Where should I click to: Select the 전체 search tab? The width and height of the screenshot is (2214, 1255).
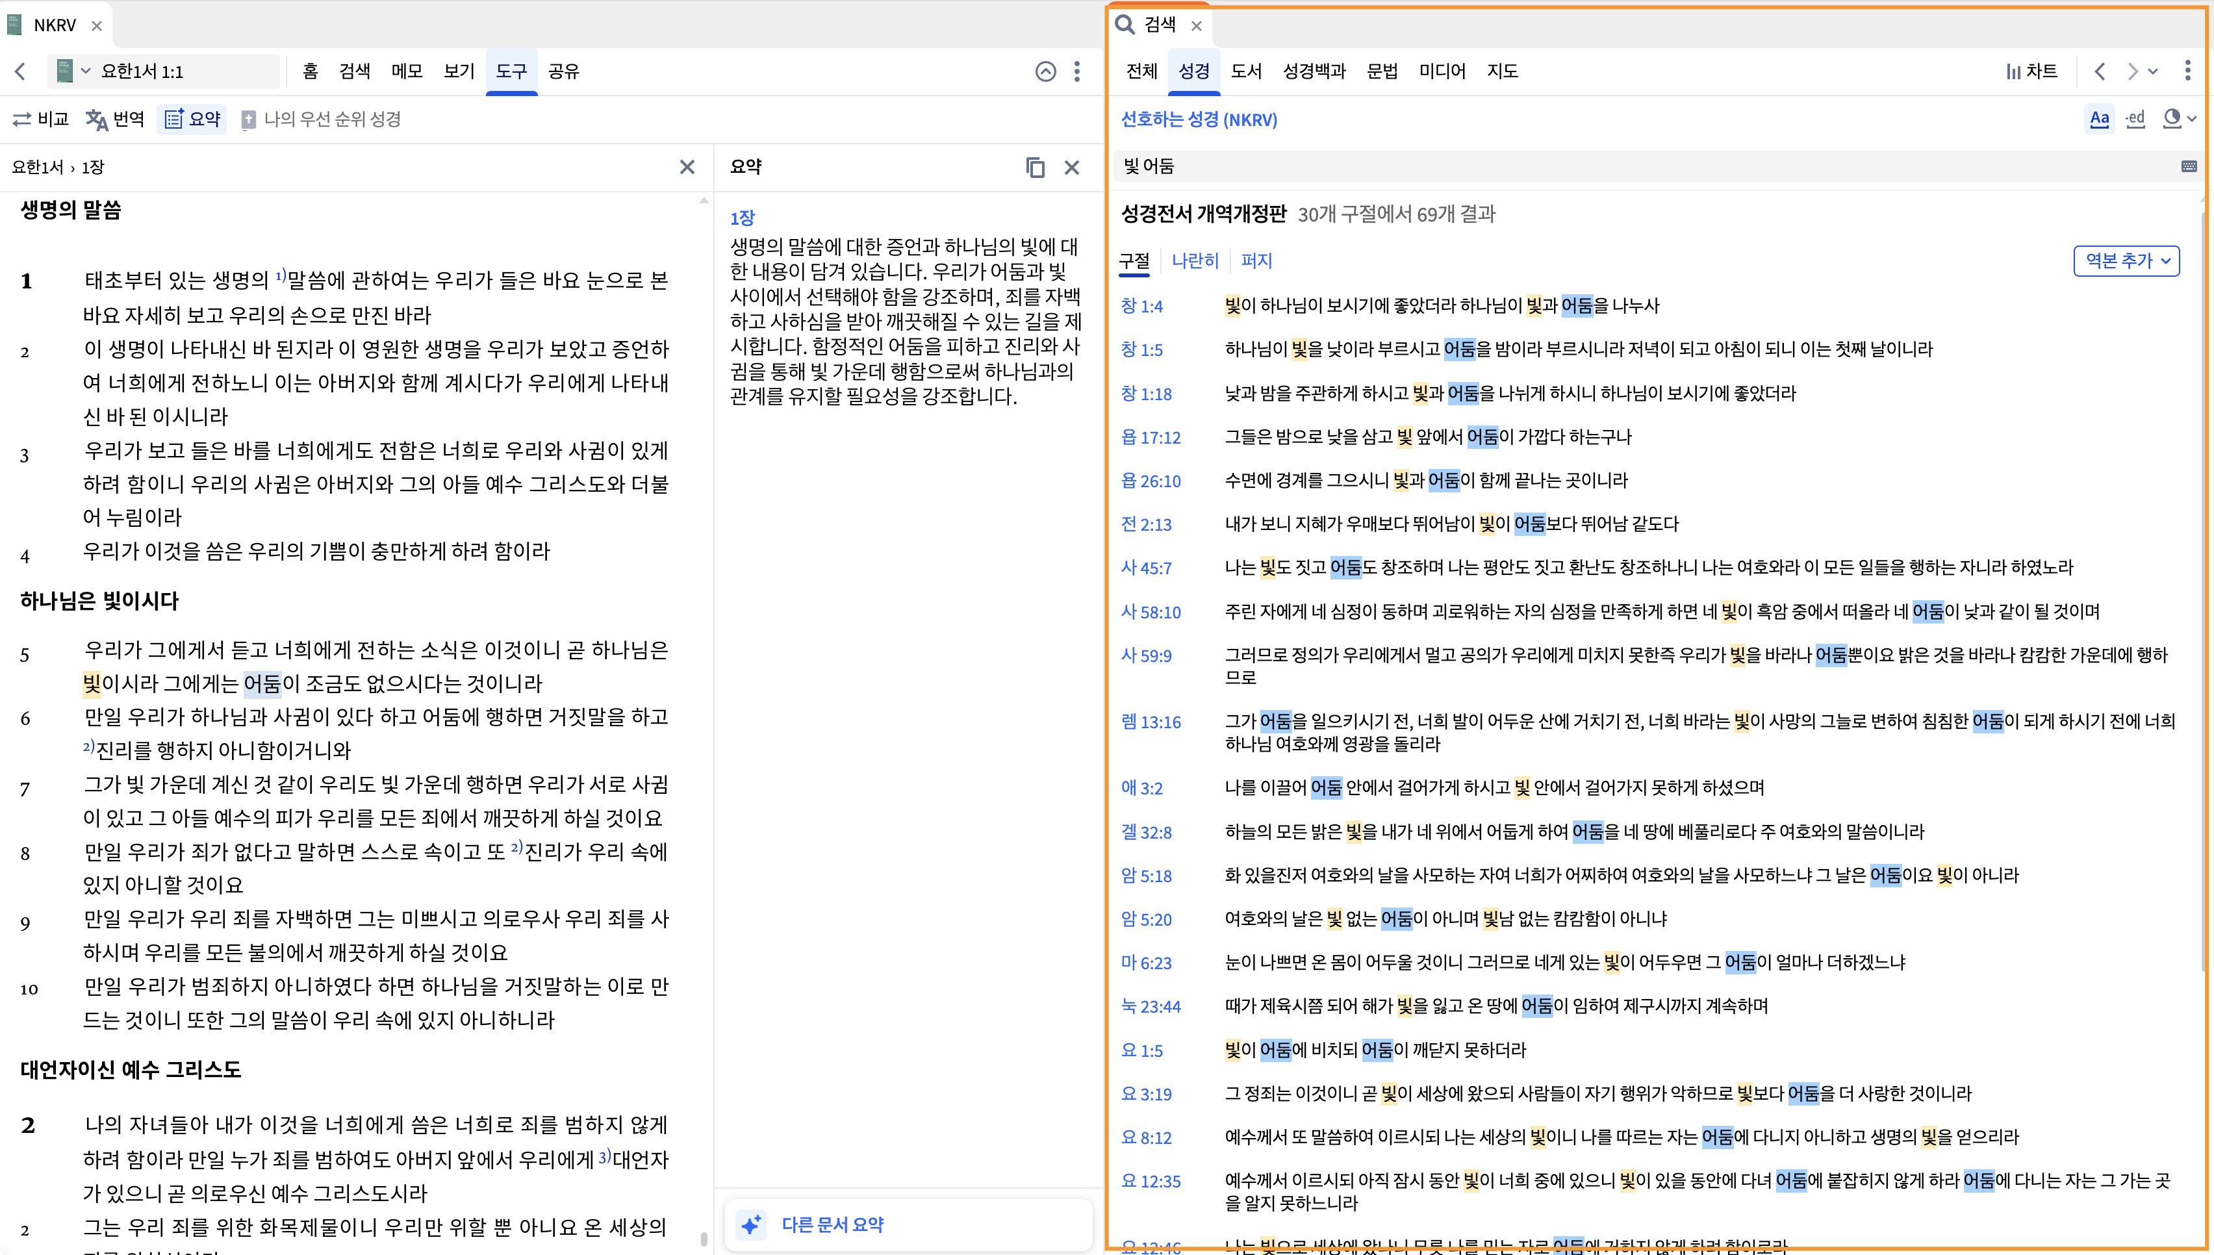pos(1142,71)
